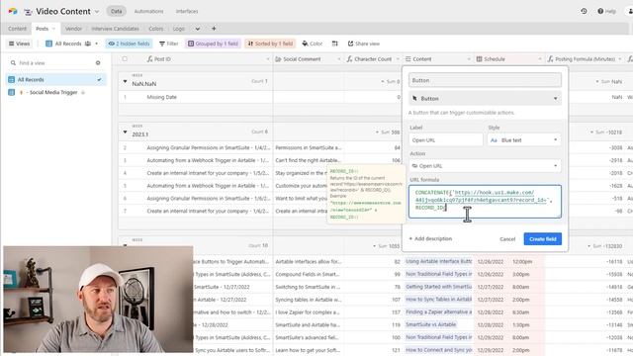Image resolution: width=633 pixels, height=356 pixels.
Task: Open Grouped by 1 field settings
Action: click(x=213, y=44)
